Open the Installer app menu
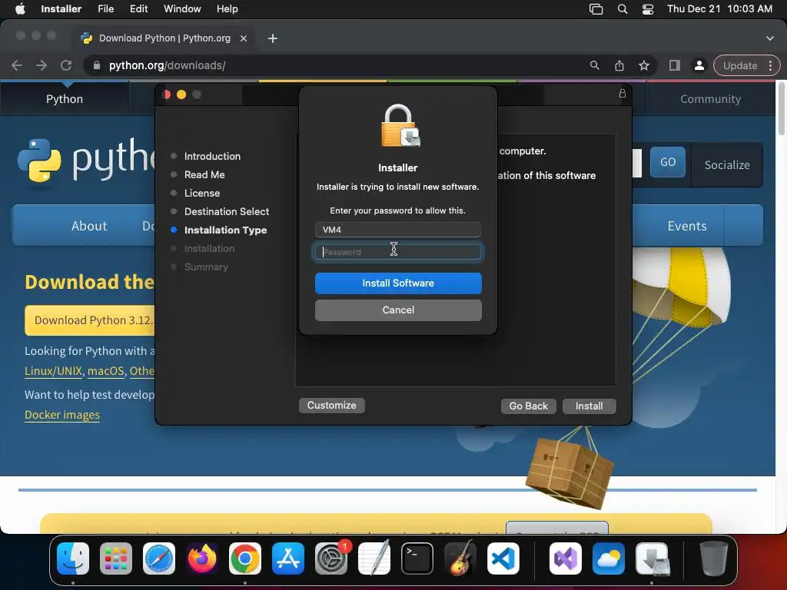The height and width of the screenshot is (590, 787). [61, 9]
